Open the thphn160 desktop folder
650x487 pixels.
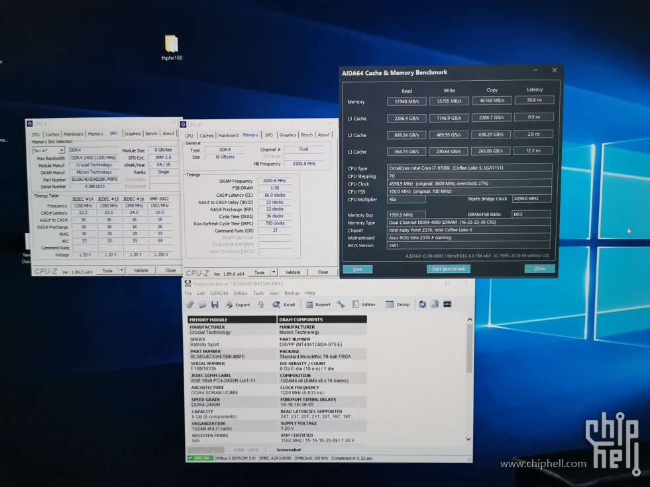coord(172,47)
